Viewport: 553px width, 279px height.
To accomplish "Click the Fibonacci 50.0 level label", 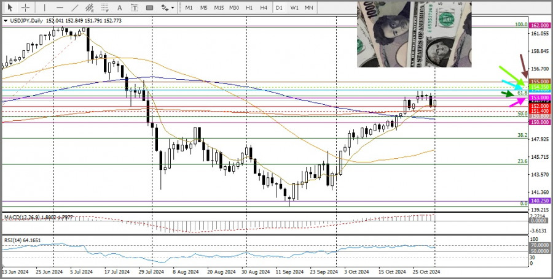I will 522,114.
